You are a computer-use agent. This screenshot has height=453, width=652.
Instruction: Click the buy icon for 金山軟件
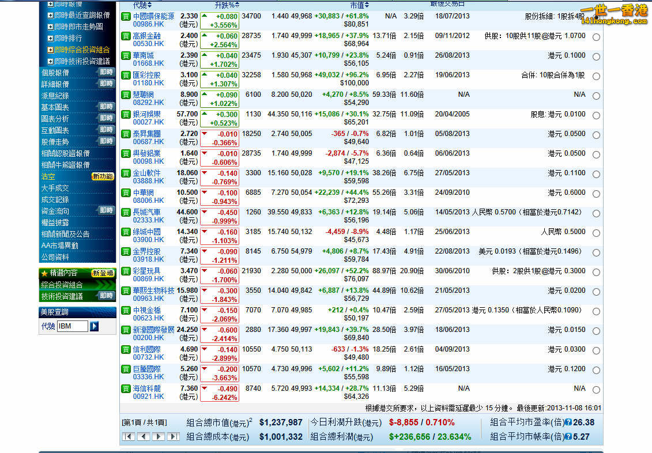click(126, 173)
